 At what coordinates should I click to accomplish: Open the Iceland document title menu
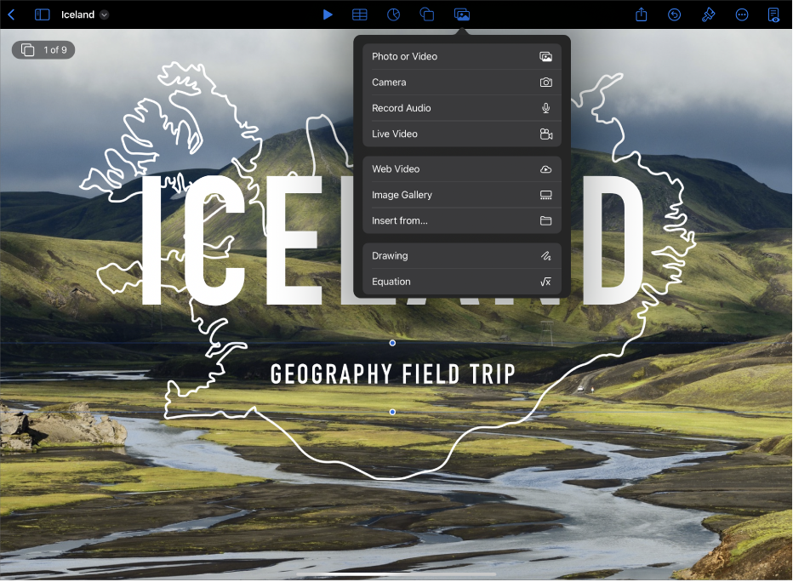(84, 14)
